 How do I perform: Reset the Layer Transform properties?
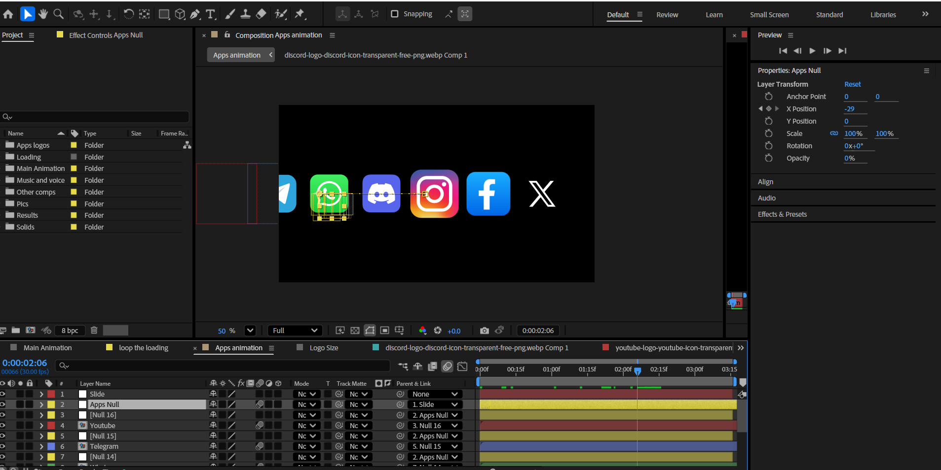click(x=852, y=84)
